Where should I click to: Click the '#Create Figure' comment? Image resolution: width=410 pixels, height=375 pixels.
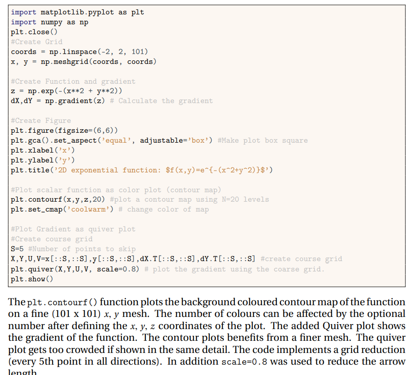(41, 121)
